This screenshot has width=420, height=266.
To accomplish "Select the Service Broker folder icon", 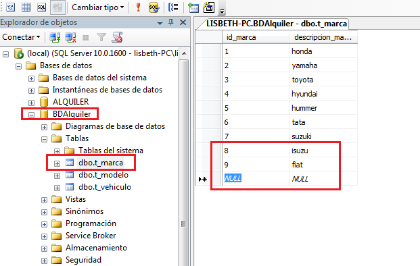I will point(57,236).
